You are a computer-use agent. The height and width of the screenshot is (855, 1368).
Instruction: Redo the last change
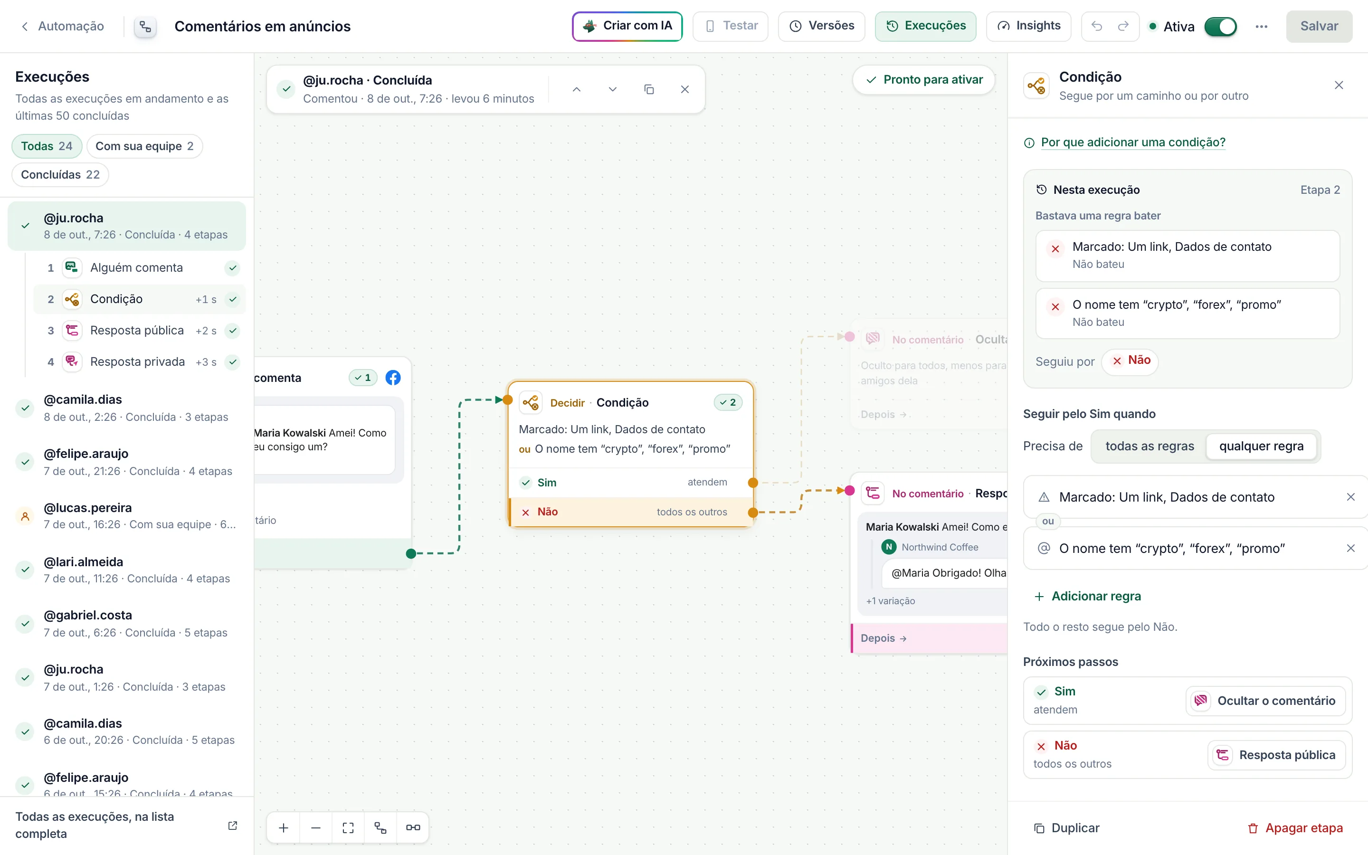1123,26
